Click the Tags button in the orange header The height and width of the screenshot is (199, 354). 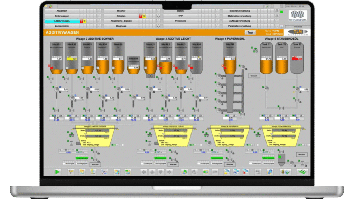tap(250, 32)
